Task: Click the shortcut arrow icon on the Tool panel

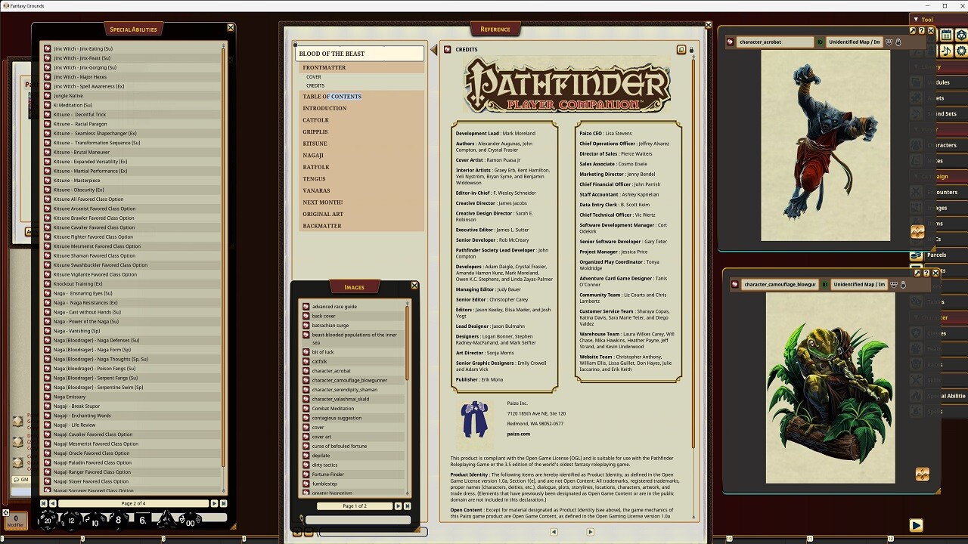Action: coord(913,31)
